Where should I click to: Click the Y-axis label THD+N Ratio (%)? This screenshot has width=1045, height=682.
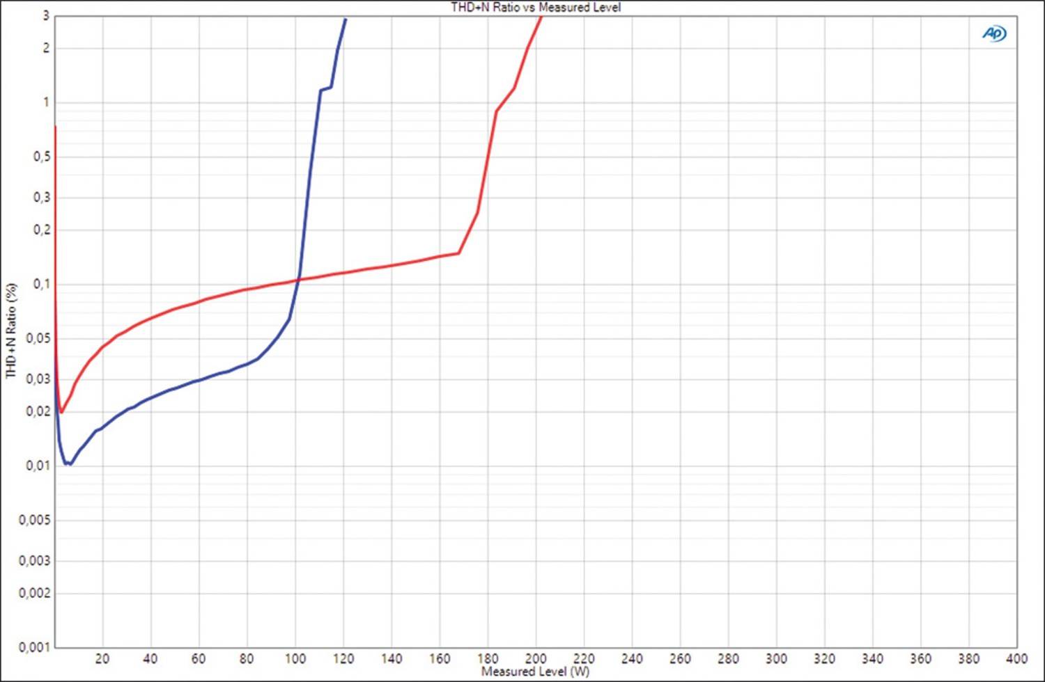(11, 331)
